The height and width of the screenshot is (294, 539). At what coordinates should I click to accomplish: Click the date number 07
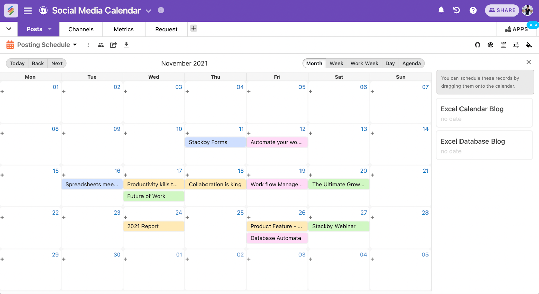pyautogui.click(x=425, y=87)
